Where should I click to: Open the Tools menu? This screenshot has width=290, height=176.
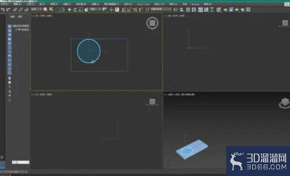(x=30, y=4)
